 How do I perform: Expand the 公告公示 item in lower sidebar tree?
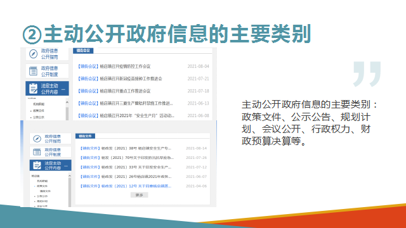click(42, 196)
